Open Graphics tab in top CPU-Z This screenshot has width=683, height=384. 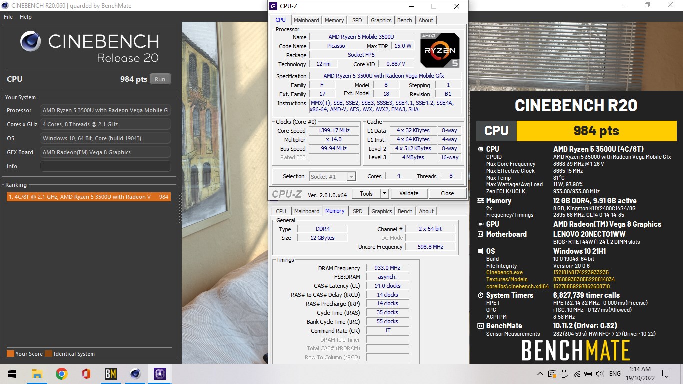[x=381, y=20]
